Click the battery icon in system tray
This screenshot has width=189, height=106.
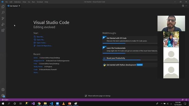tap(164, 103)
